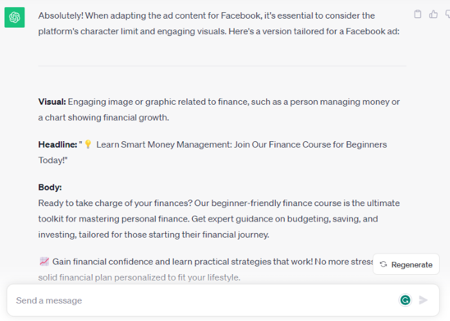
Task: Click the 'Body:' bold label
Action: [50, 187]
